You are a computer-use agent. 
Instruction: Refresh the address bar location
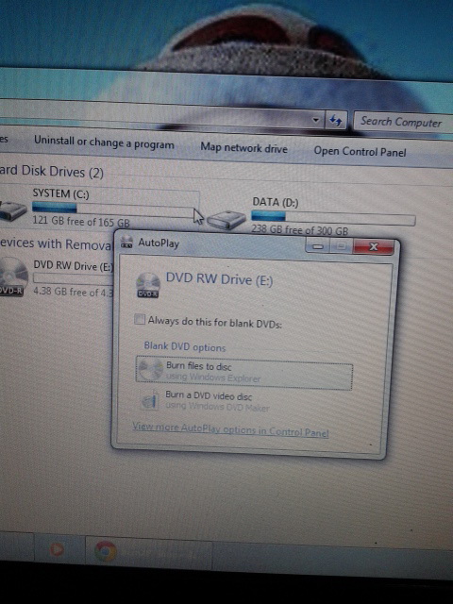336,122
